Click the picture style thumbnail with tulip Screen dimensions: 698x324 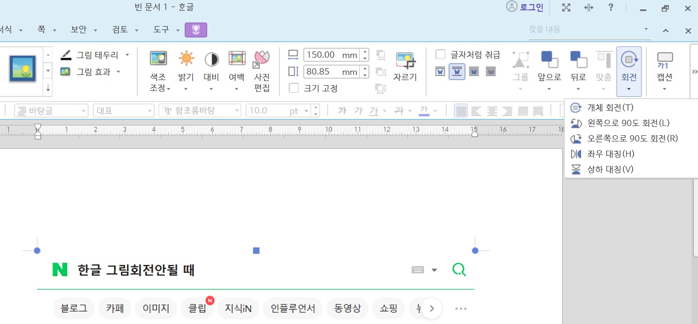[23, 69]
